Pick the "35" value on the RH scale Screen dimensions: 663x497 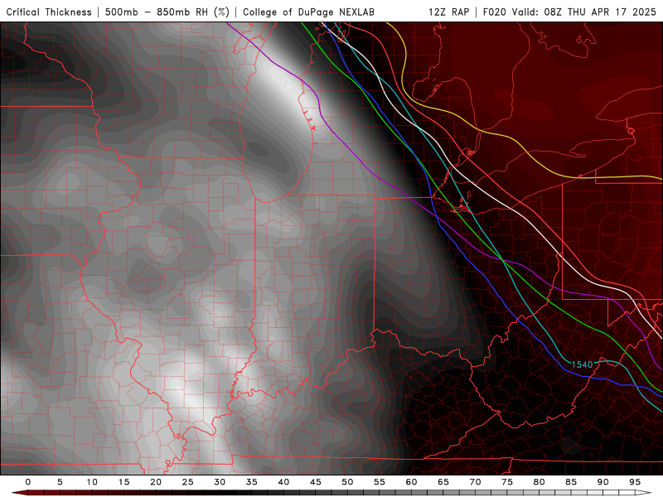pos(252,482)
